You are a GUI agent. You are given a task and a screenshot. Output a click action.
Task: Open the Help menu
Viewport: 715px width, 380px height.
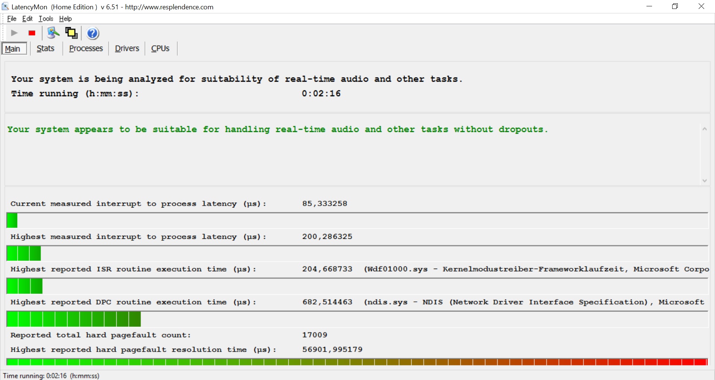tap(66, 19)
